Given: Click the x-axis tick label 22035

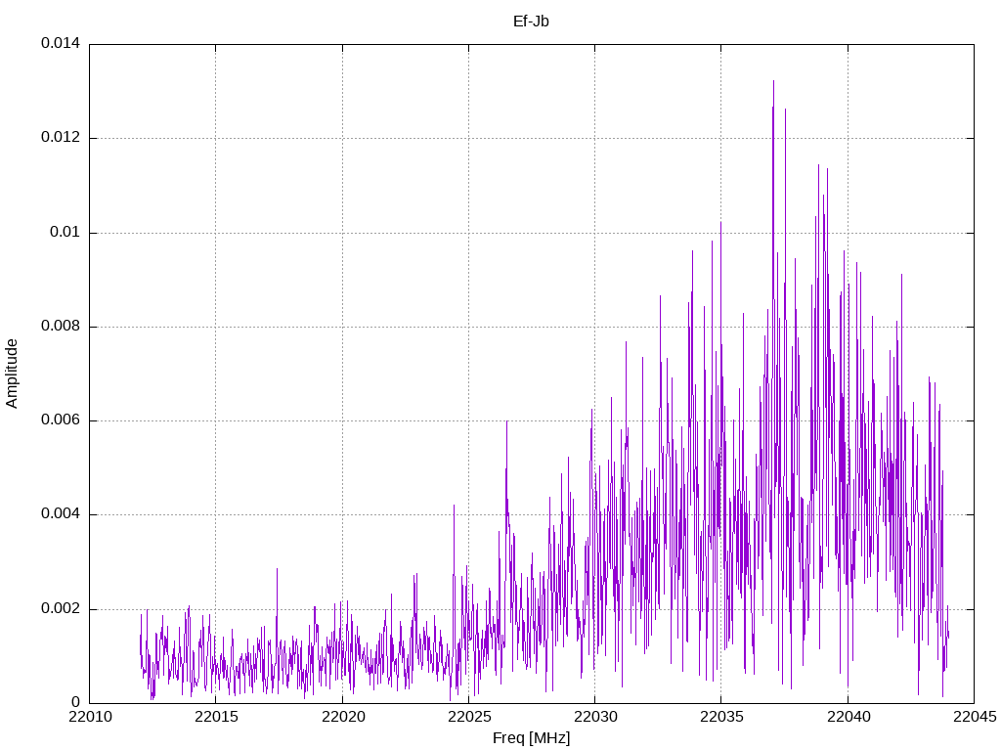Looking at the screenshot, I should click(721, 717).
